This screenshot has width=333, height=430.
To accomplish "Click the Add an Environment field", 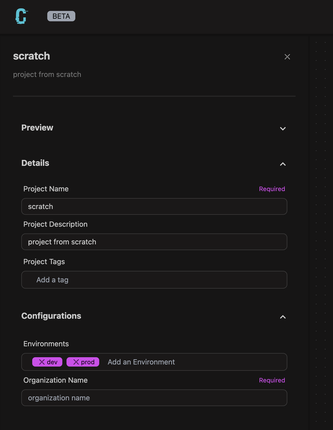I will pyautogui.click(x=192, y=362).
